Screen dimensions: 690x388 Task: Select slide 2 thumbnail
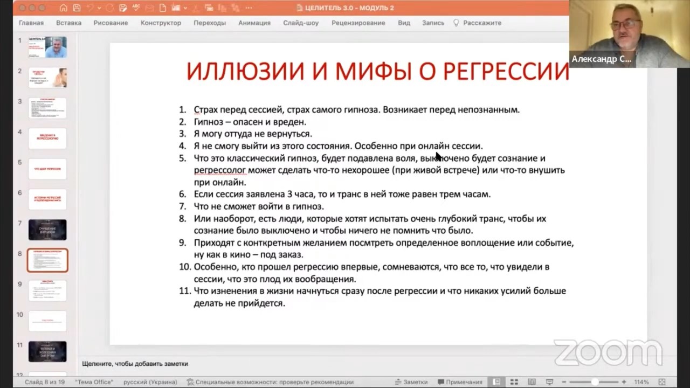pyautogui.click(x=47, y=78)
